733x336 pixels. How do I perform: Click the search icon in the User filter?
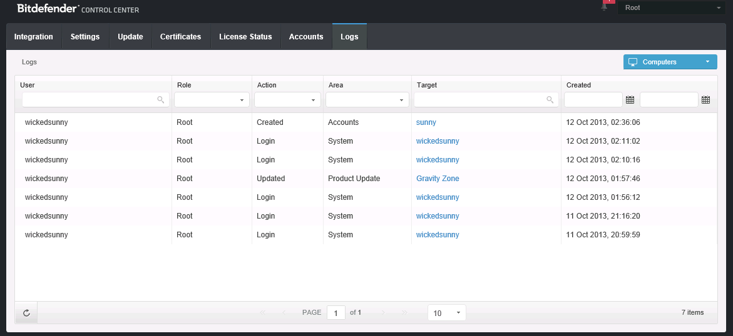coord(161,100)
